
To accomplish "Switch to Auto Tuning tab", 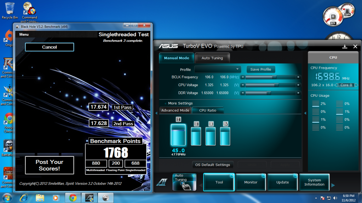I will [212, 58].
